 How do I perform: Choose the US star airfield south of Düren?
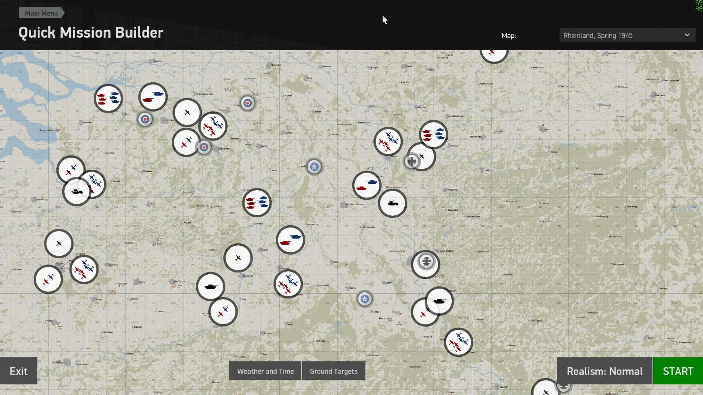pos(365,299)
